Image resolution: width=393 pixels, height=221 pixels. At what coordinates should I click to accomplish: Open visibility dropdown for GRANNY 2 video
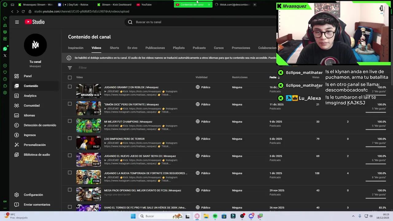click(x=203, y=87)
